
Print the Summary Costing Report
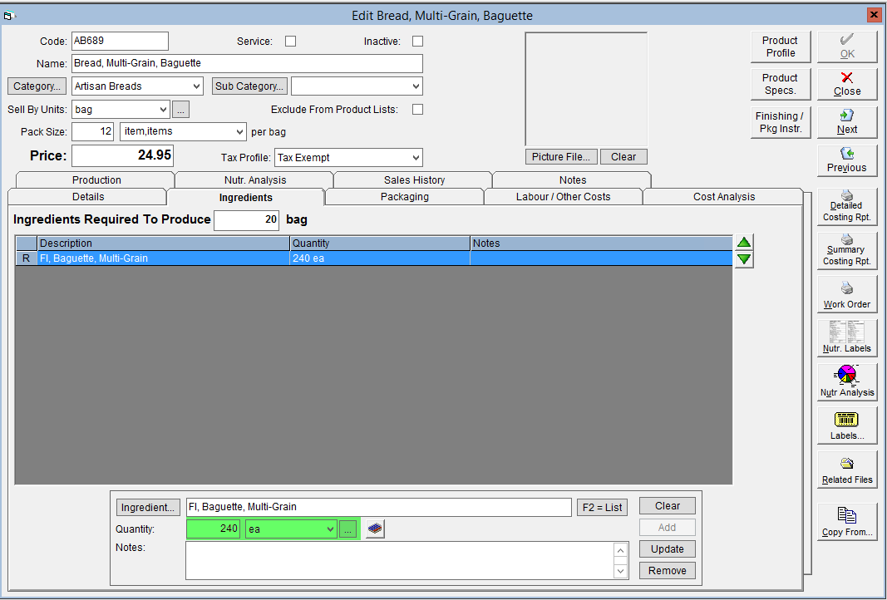pos(847,251)
